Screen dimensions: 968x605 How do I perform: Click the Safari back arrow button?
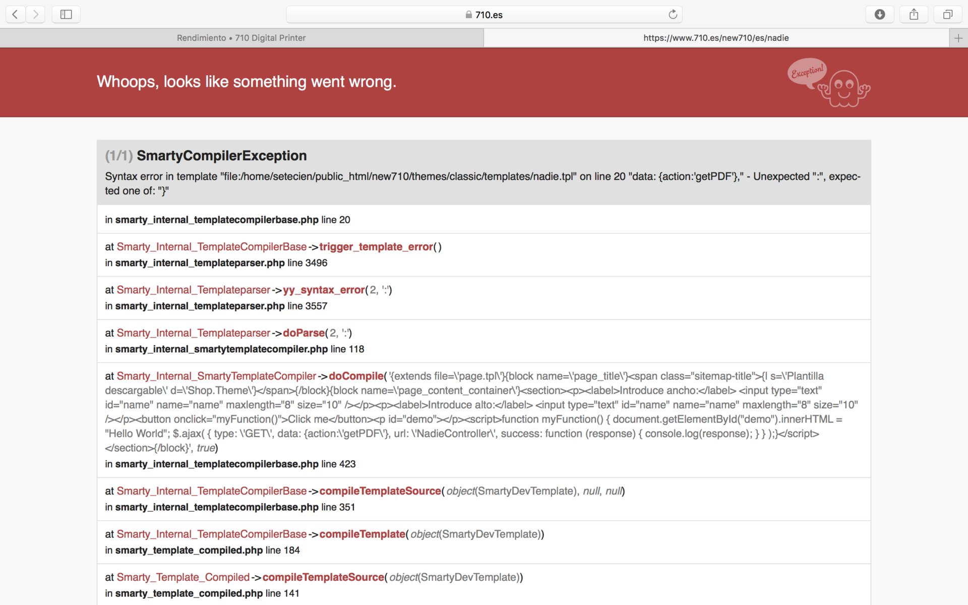16,15
